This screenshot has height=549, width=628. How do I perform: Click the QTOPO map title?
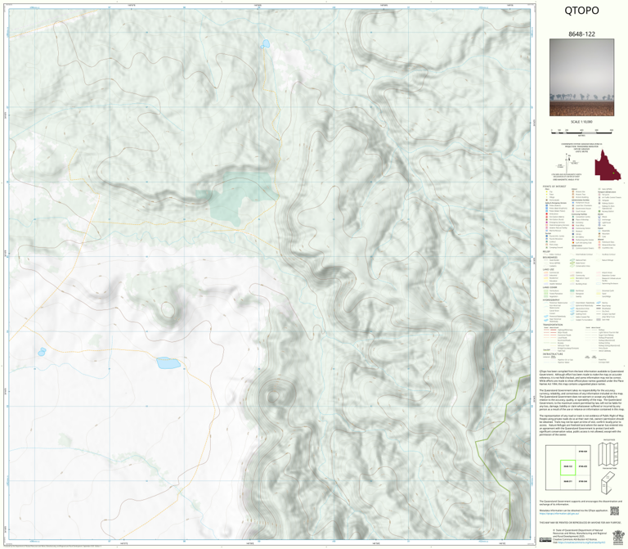coord(581,11)
